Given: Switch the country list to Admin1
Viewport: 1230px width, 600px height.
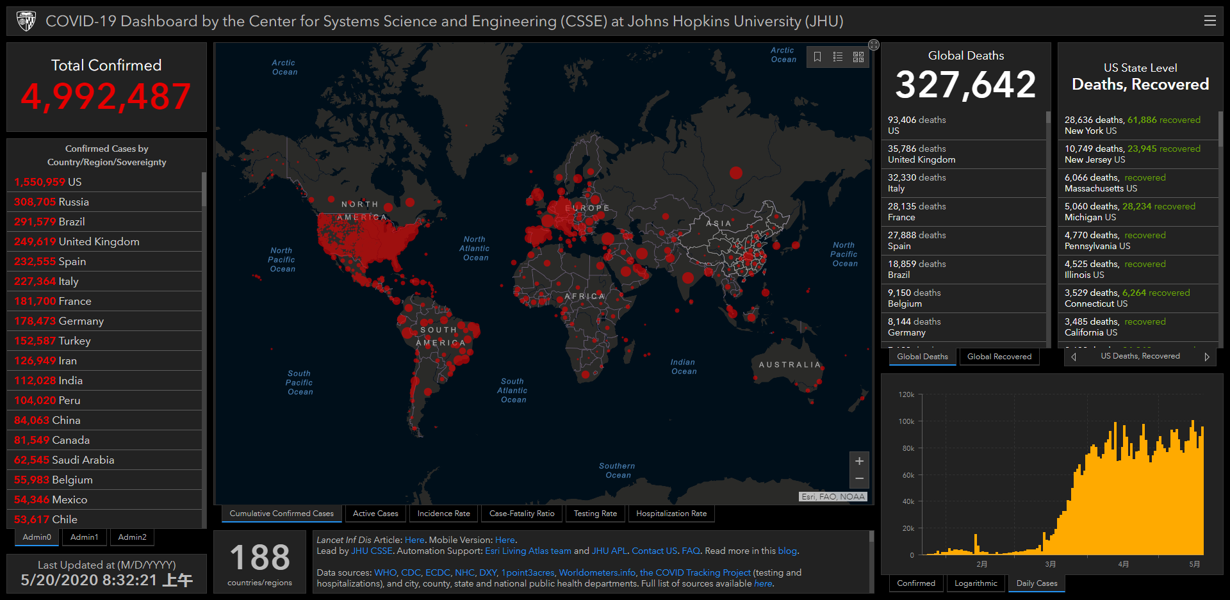Looking at the screenshot, I should pyautogui.click(x=85, y=537).
